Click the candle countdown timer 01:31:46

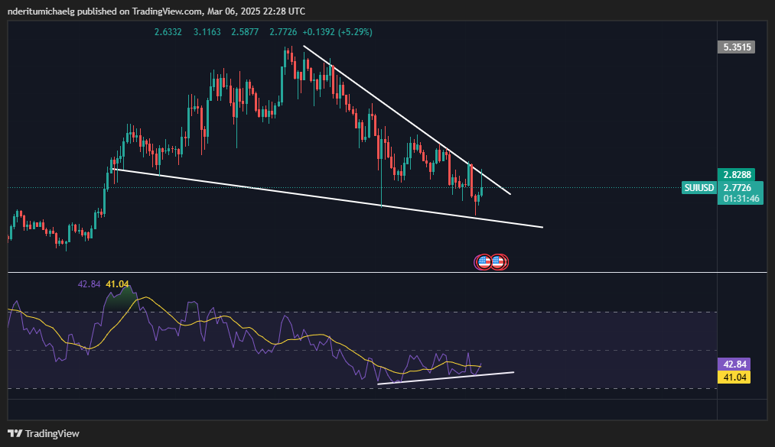(x=739, y=199)
